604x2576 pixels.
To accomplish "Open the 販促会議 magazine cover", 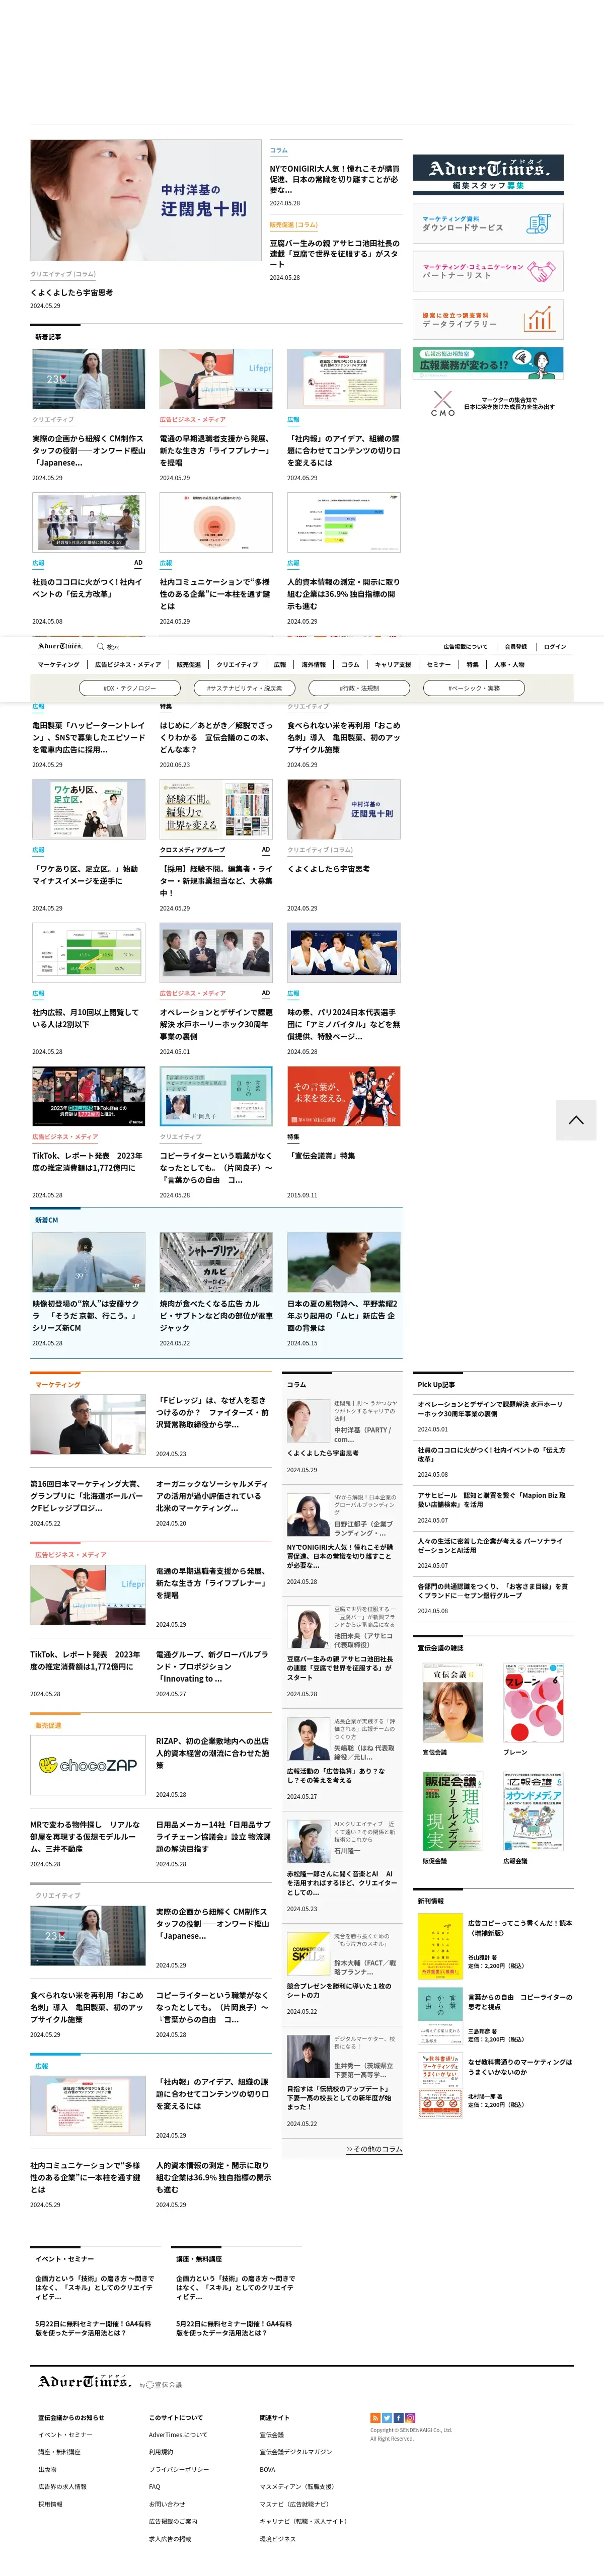I will click(x=453, y=1812).
